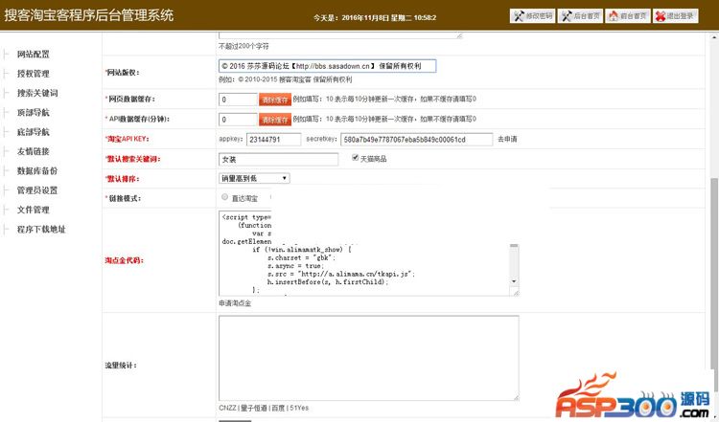Focus the 网页数据缓存 value field
Image resolution: width=719 pixels, height=422 pixels.
pos(238,100)
